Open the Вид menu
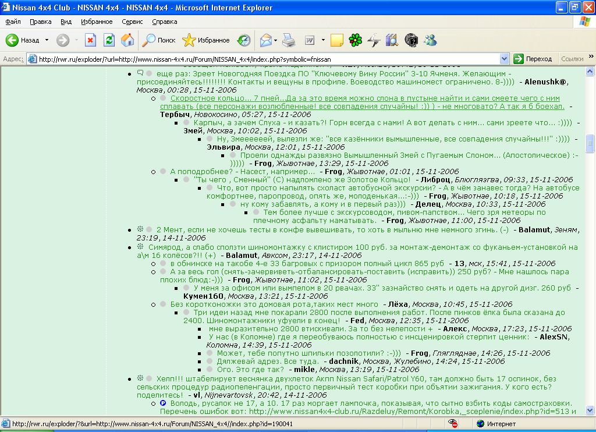The height and width of the screenshot is (432, 596). pos(66,22)
